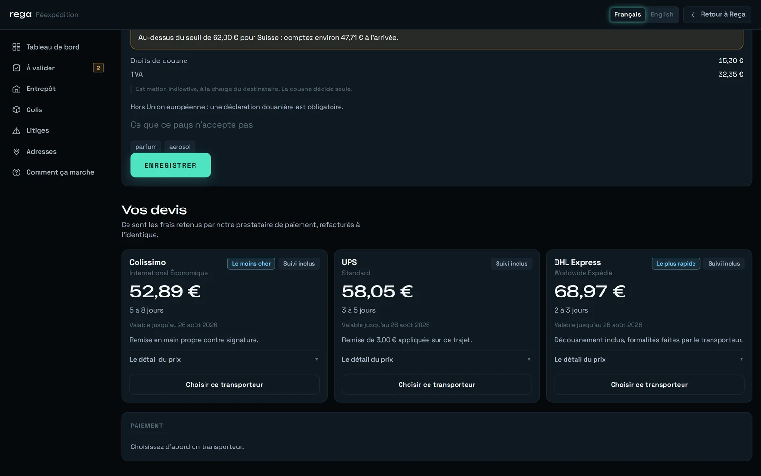Image resolution: width=761 pixels, height=476 pixels.
Task: Click 'Valable jusqu'au 26 août 2026' on the Colissimo card
Action: (x=174, y=325)
